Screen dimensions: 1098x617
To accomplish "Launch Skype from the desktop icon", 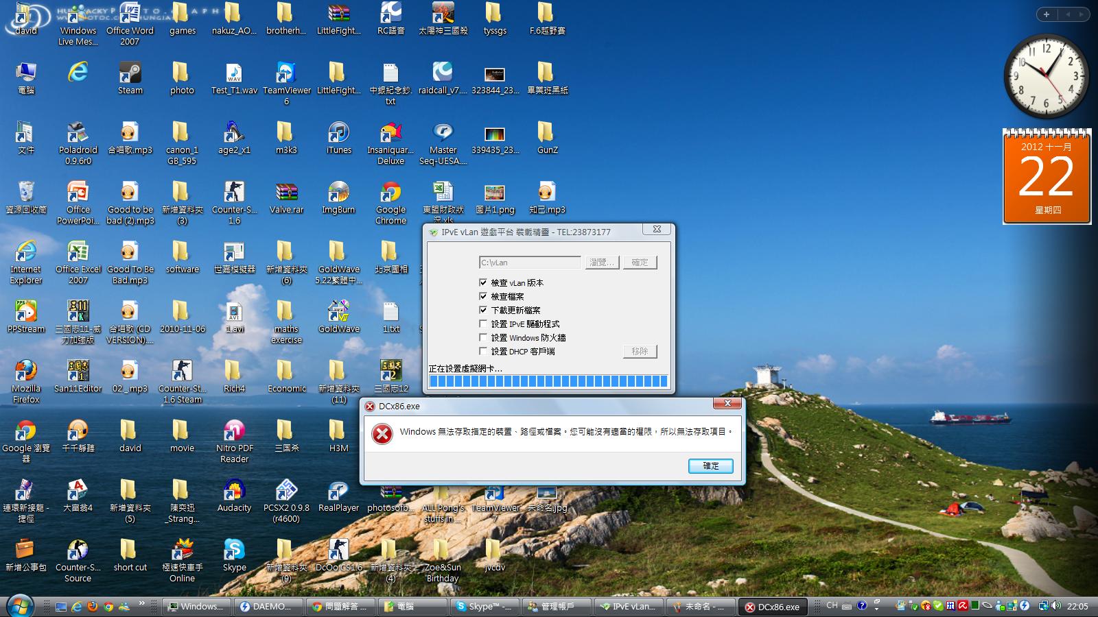I will tap(234, 551).
